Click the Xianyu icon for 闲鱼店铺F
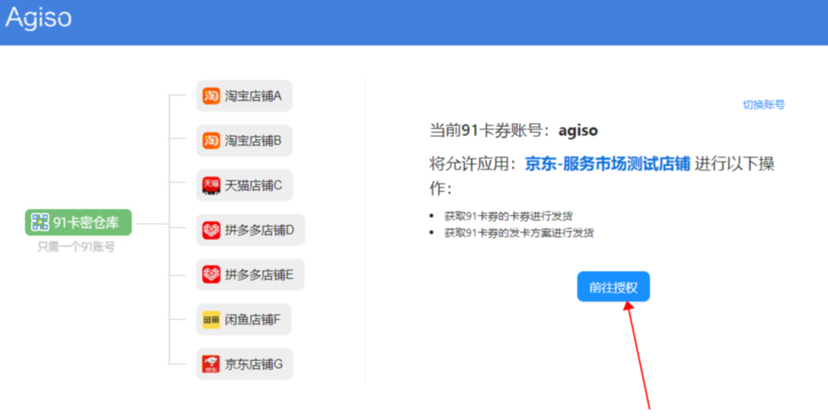 coord(211,320)
